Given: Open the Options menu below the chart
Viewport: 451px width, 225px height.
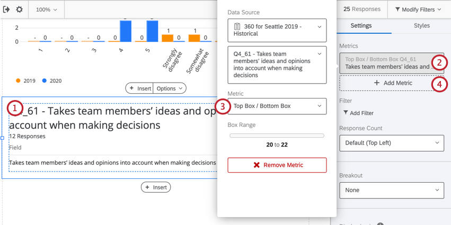Looking at the screenshot, I should pyautogui.click(x=170, y=88).
